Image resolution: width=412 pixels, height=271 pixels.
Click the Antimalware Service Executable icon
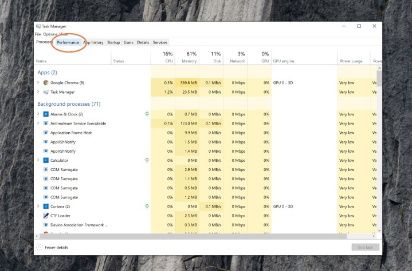(46, 123)
